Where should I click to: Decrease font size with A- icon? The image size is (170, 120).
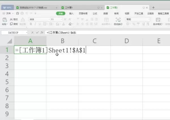tap(70, 19)
